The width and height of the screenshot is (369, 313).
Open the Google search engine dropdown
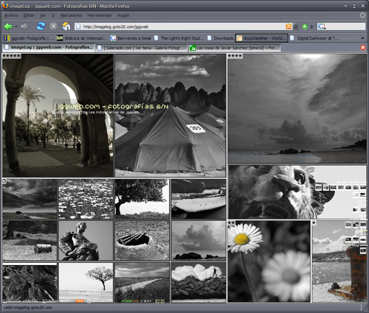[x=322, y=27]
